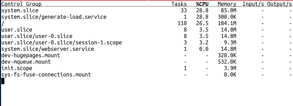The width and height of the screenshot is (293, 106).
Task: Select system.slice/generate-load.service entry
Action: 54,17
